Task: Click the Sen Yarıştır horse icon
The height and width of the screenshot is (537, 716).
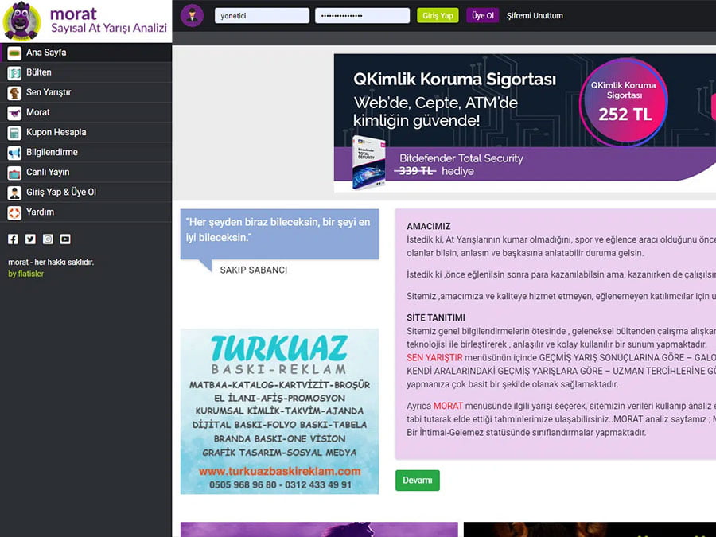Action: [14, 93]
